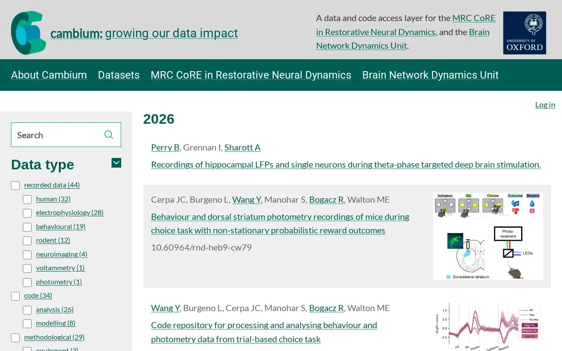This screenshot has height=351, width=562.
Task: Tick the human (32) checkbox
Action: [27, 199]
